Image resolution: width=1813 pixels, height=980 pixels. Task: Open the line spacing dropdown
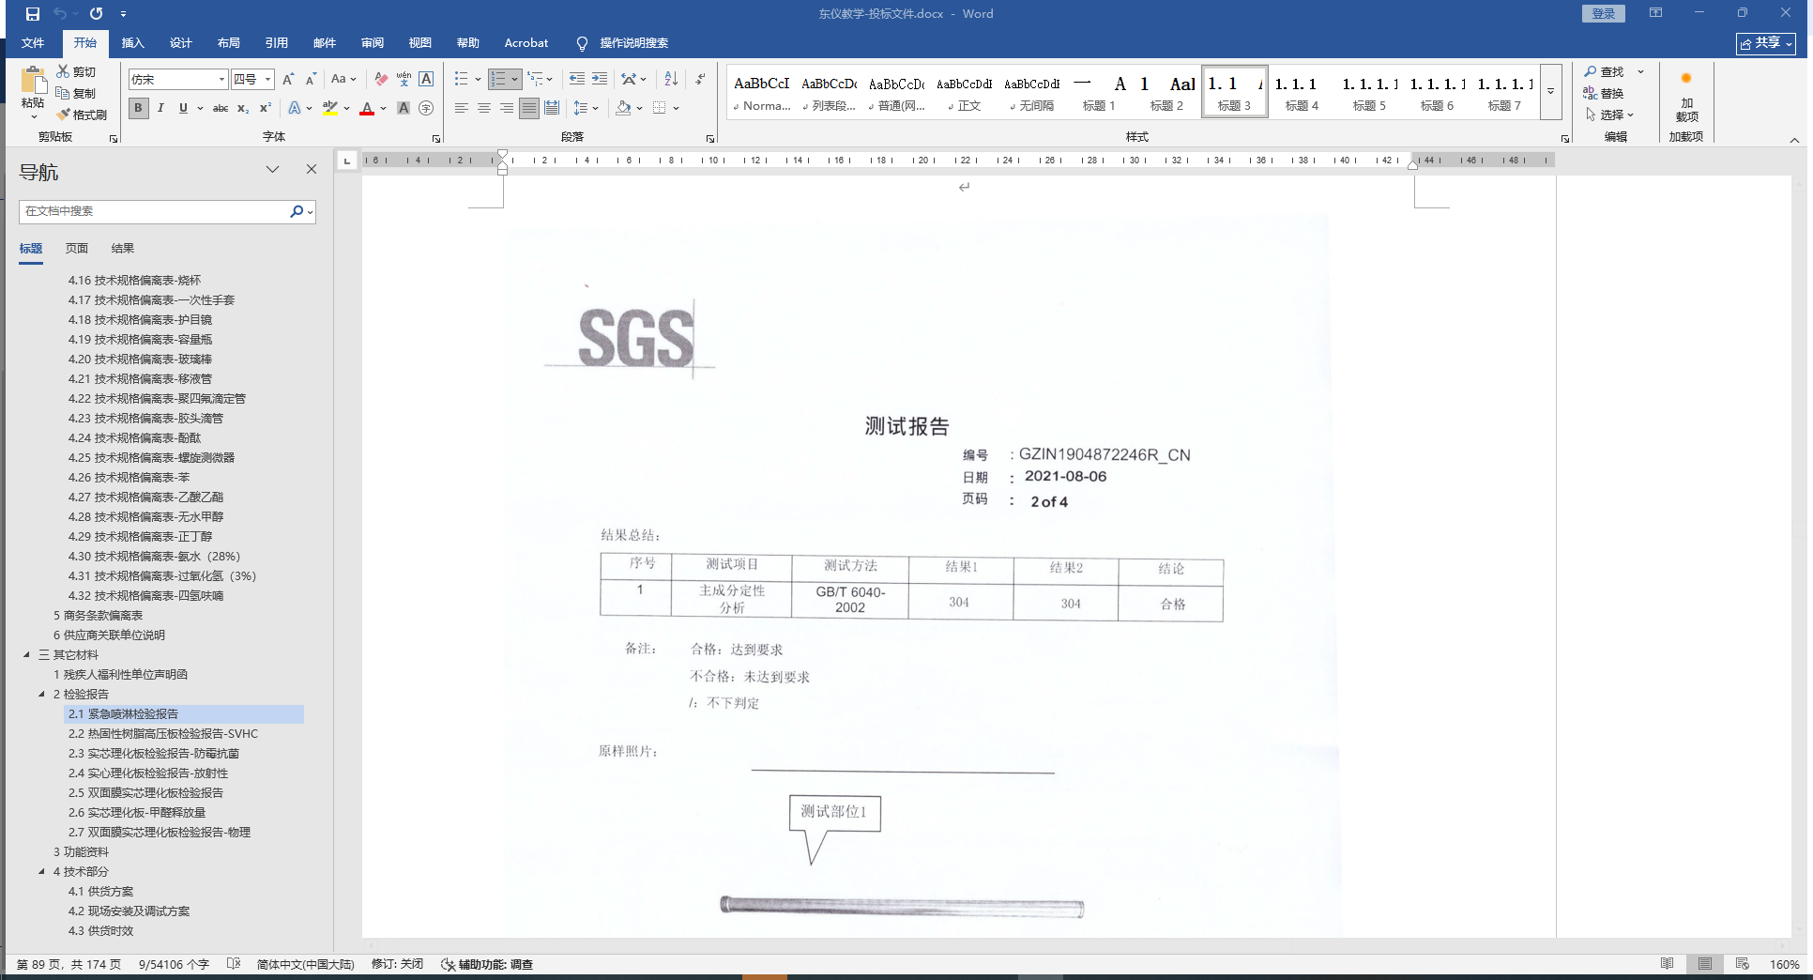click(x=586, y=108)
